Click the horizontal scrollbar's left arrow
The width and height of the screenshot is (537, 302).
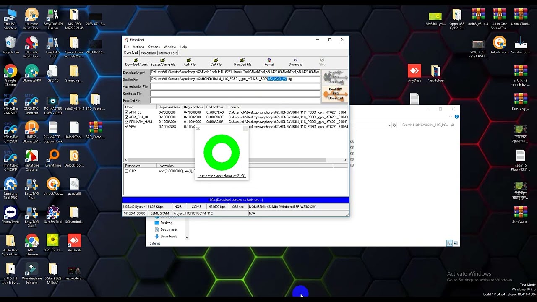coord(126,160)
